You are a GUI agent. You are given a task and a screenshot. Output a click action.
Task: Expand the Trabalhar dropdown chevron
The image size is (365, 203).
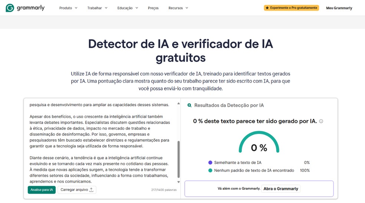pyautogui.click(x=106, y=8)
